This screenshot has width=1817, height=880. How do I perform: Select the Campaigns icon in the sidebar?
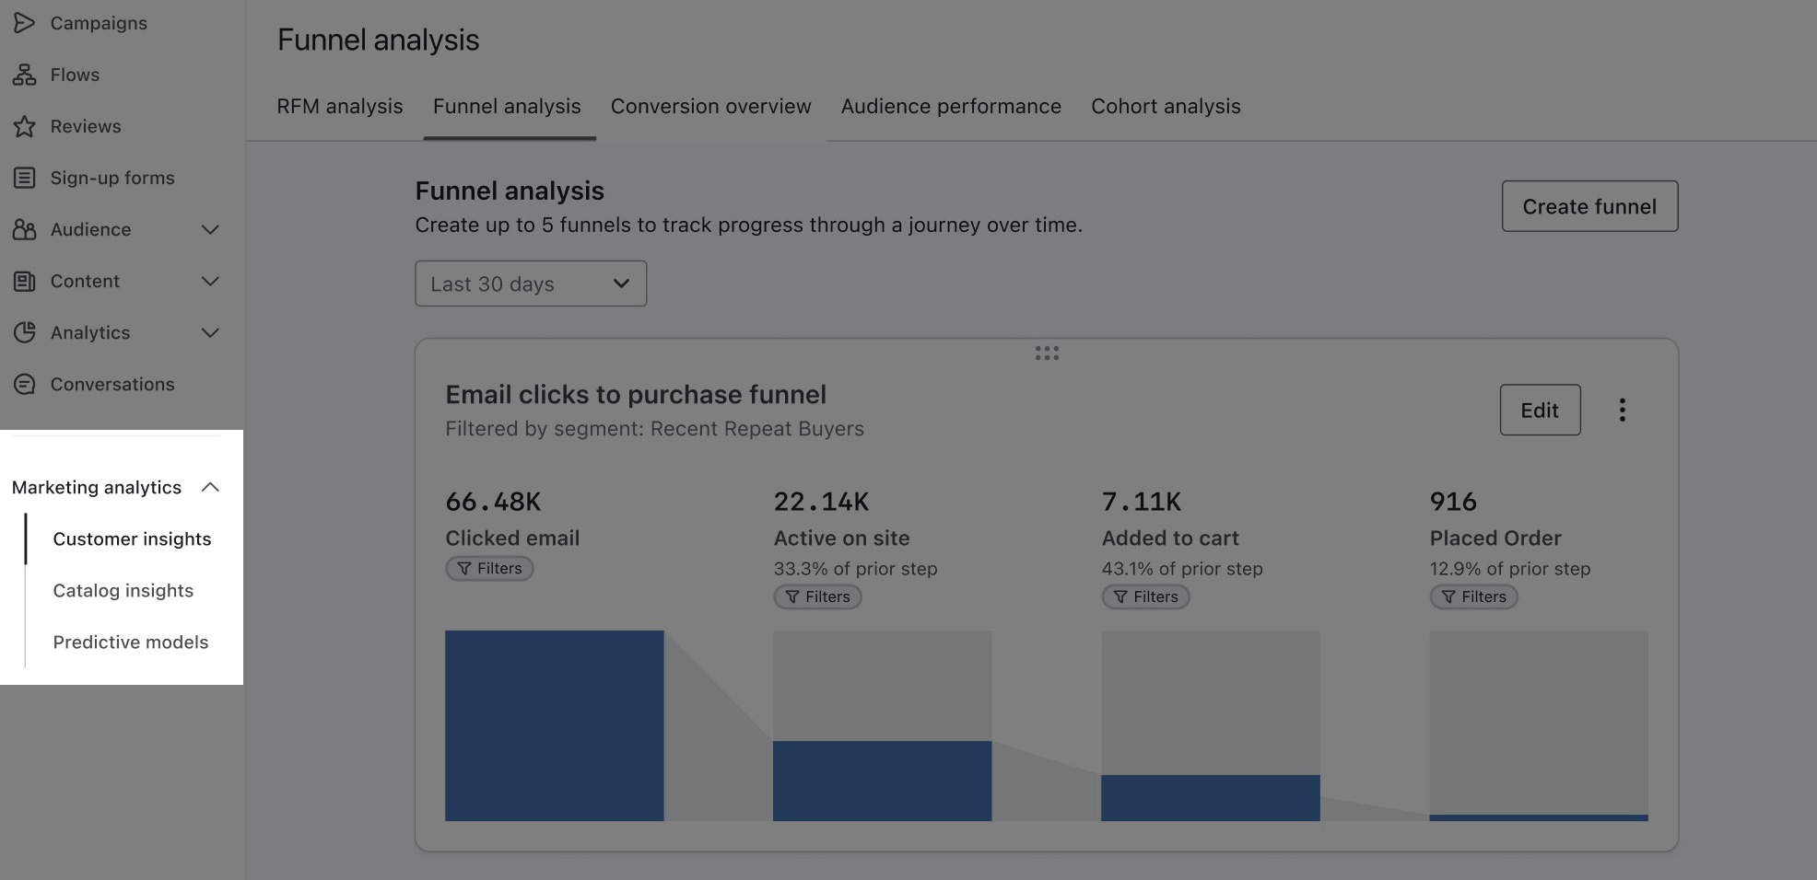(25, 23)
